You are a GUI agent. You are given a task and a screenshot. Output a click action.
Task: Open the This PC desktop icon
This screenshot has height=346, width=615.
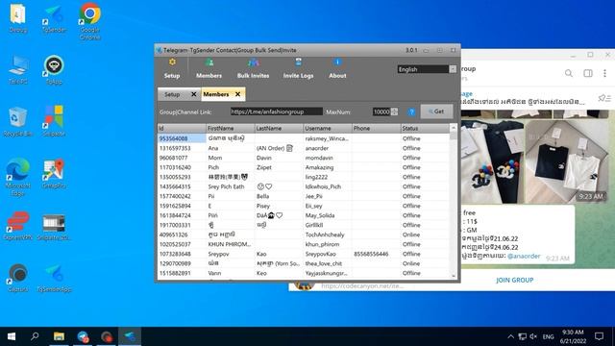click(17, 70)
